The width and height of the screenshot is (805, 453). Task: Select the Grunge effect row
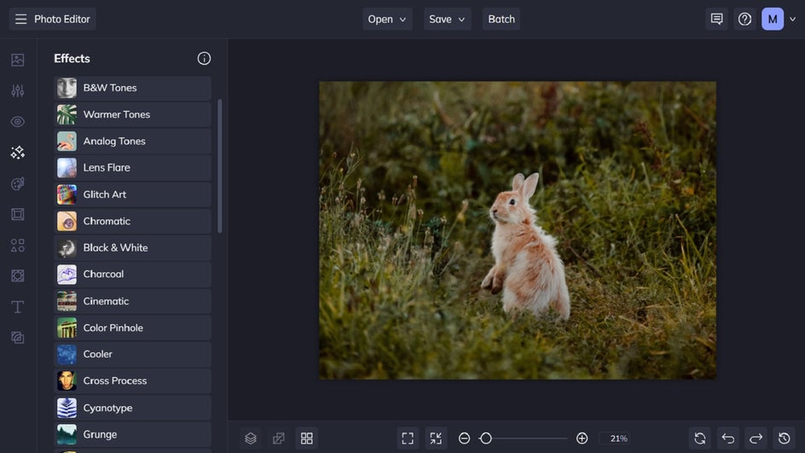pos(132,434)
